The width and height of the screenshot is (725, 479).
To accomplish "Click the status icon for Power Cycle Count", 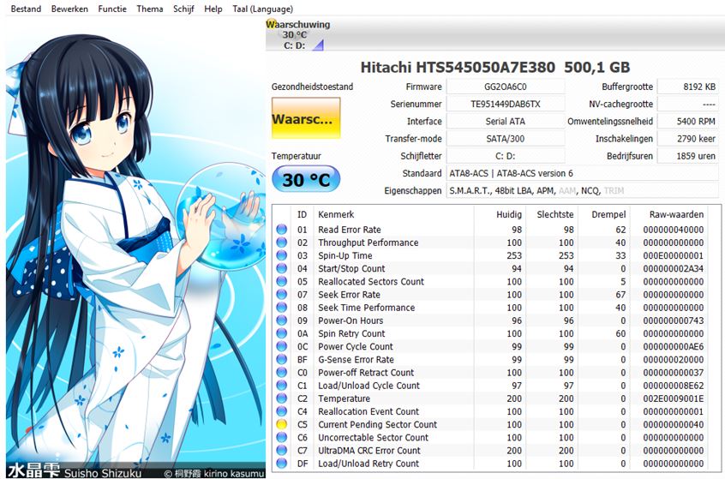I will 282,346.
